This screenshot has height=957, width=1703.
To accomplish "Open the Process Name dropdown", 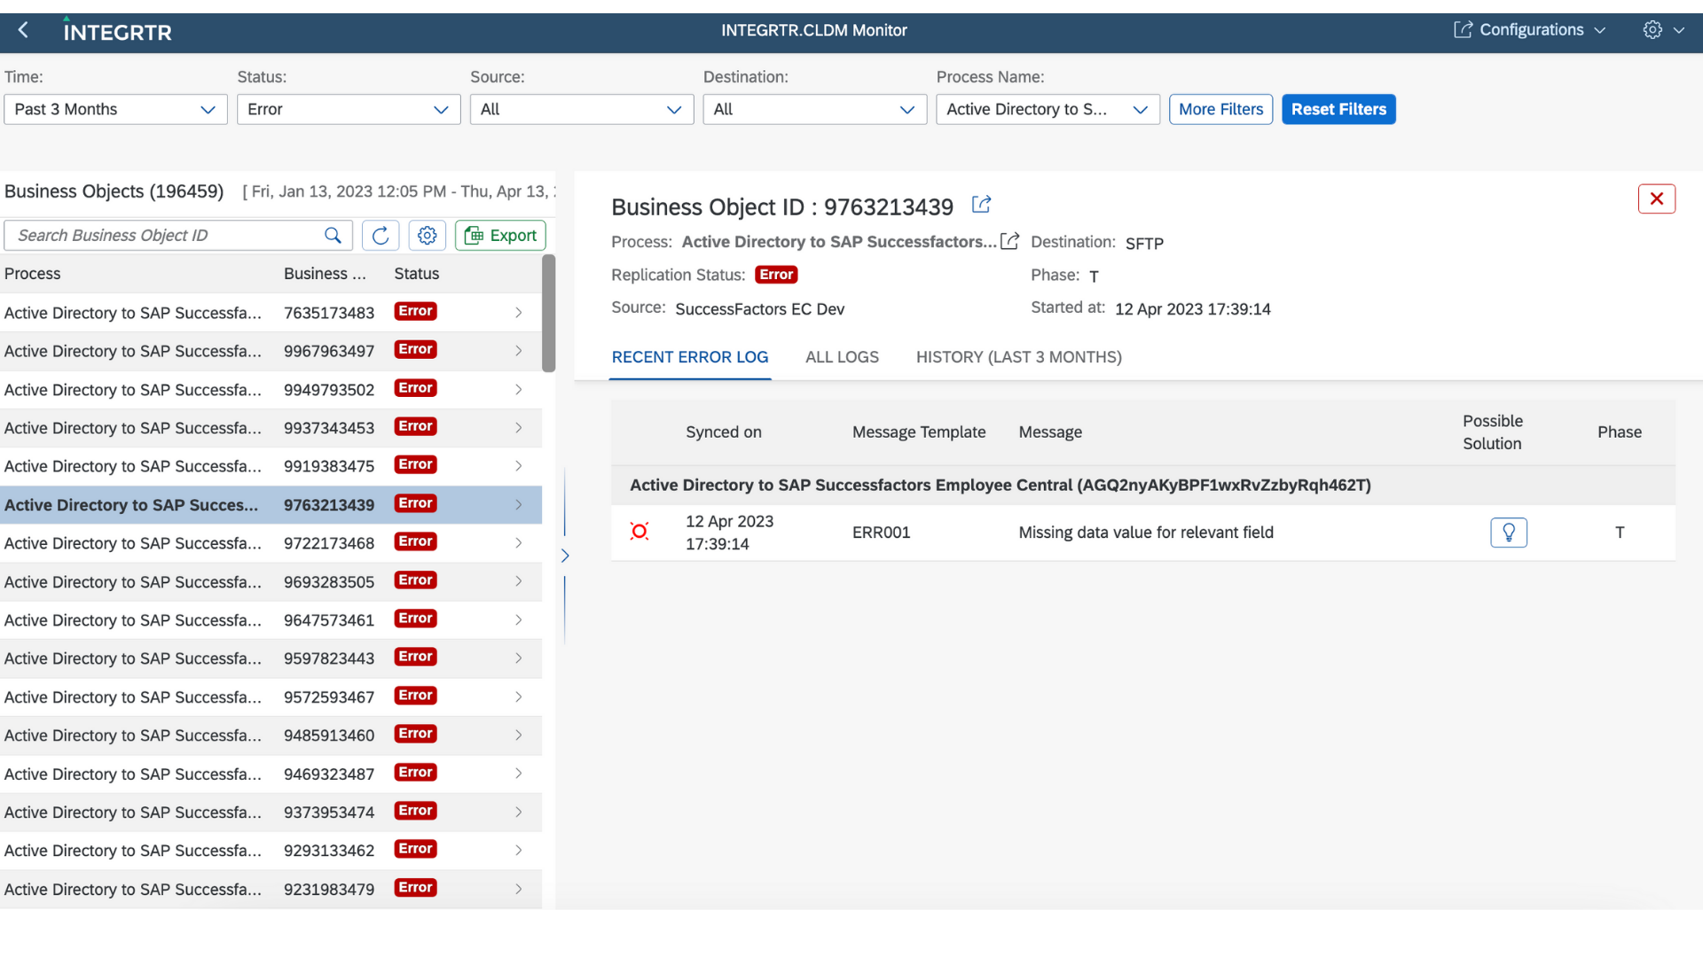I will (1048, 110).
